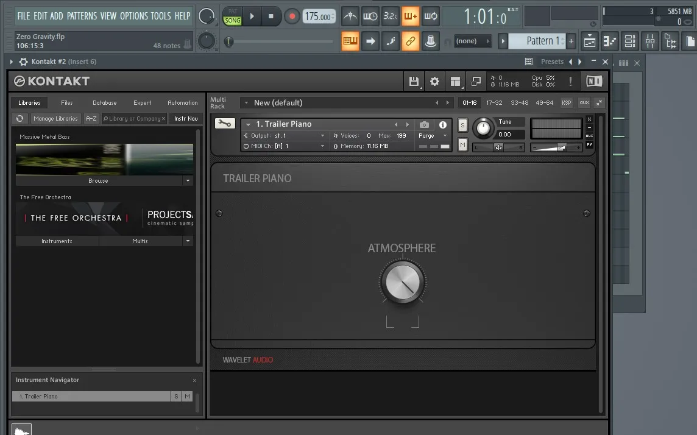This screenshot has height=435, width=697.
Task: Toggle group link selected channels
Action: (410, 41)
